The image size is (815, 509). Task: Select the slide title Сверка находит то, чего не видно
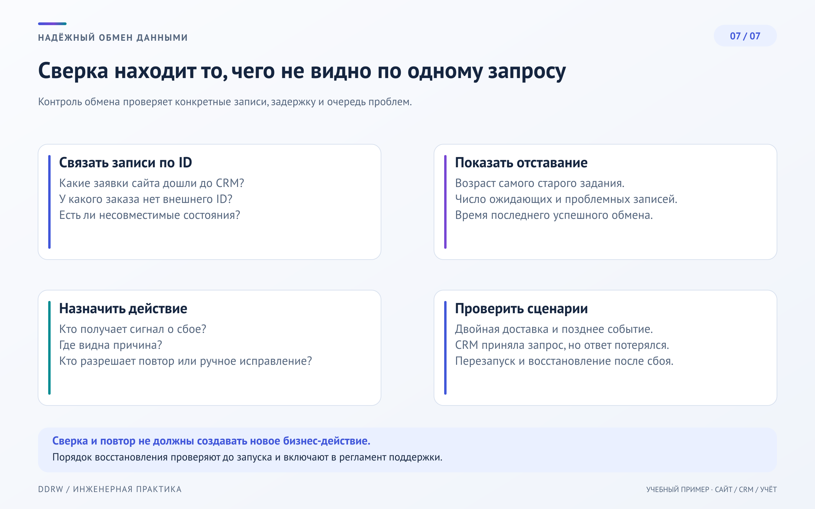(x=302, y=71)
